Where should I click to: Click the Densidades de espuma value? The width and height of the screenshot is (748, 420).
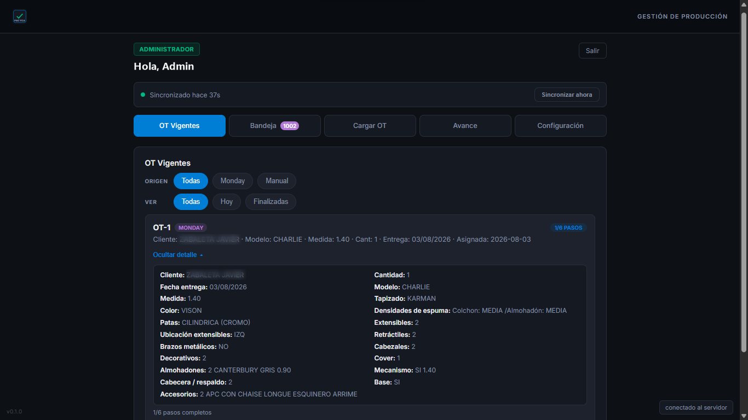point(509,311)
